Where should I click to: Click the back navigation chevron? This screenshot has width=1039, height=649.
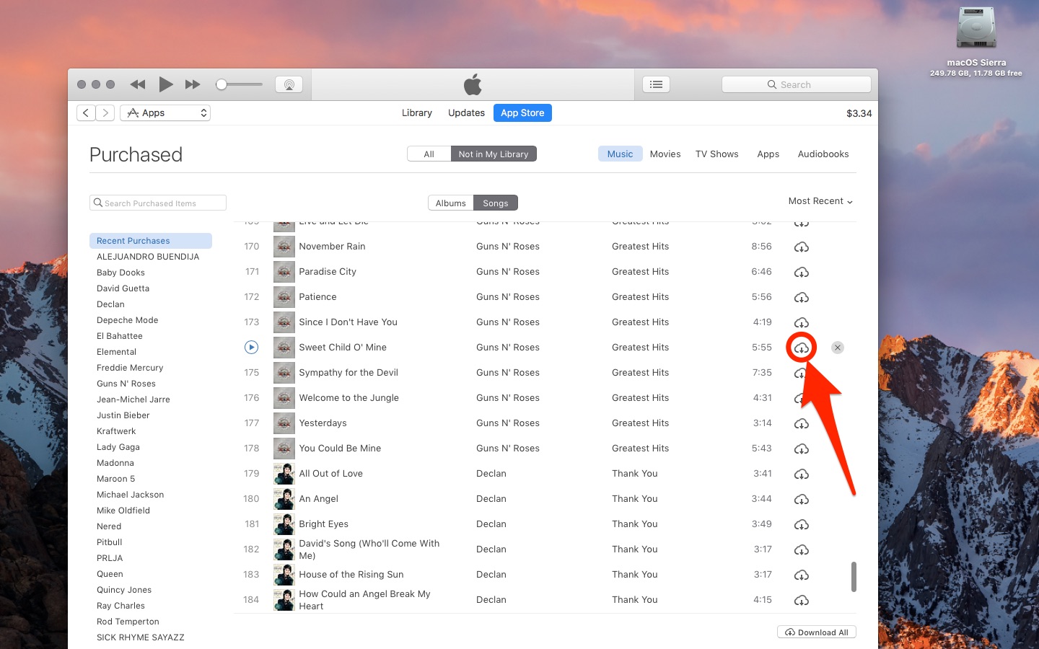tap(85, 112)
